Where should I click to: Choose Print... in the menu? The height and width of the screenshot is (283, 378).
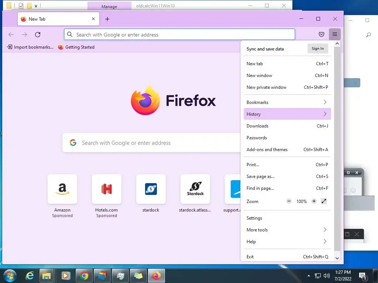287,165
